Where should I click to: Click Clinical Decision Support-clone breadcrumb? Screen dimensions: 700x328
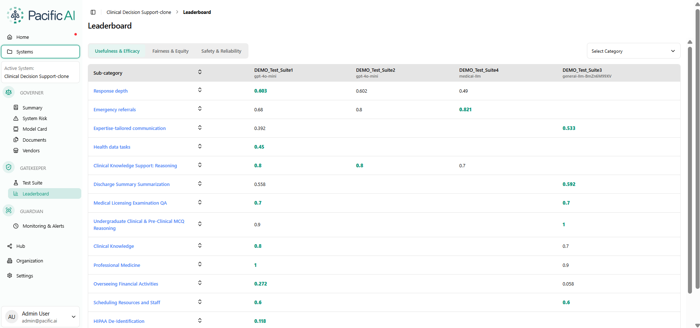click(x=139, y=12)
